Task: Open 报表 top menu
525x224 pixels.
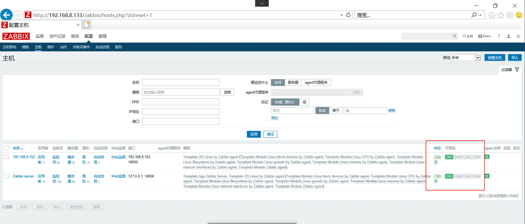Action: click(75, 36)
